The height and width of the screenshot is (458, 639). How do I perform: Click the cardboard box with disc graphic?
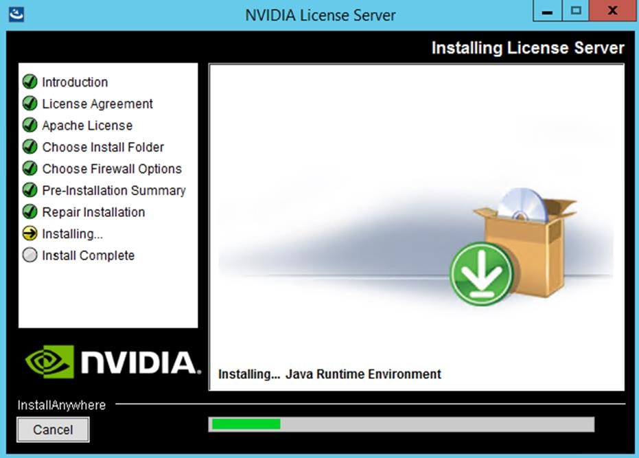point(530,242)
